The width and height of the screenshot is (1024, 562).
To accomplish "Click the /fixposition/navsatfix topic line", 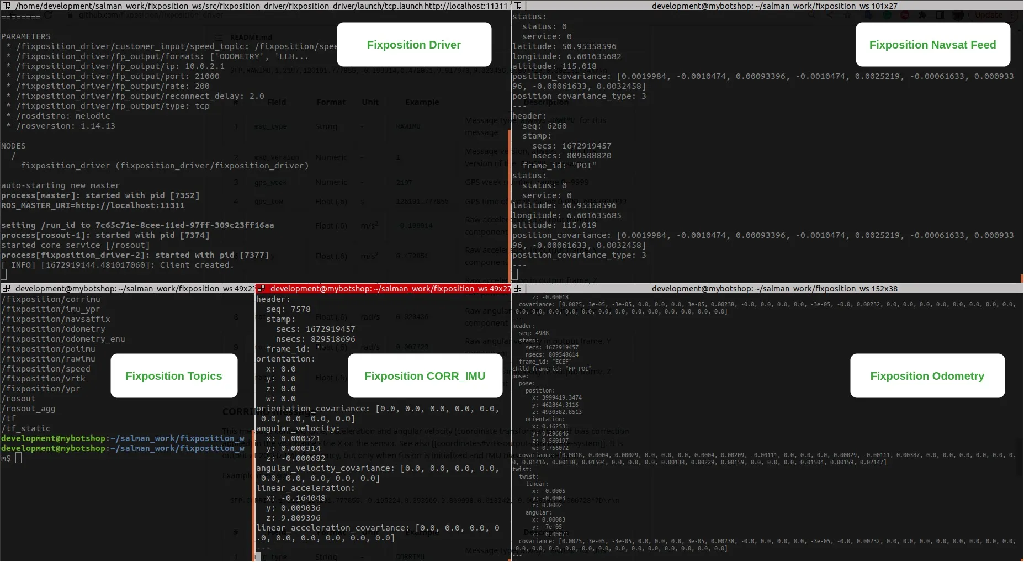I will pyautogui.click(x=56, y=319).
